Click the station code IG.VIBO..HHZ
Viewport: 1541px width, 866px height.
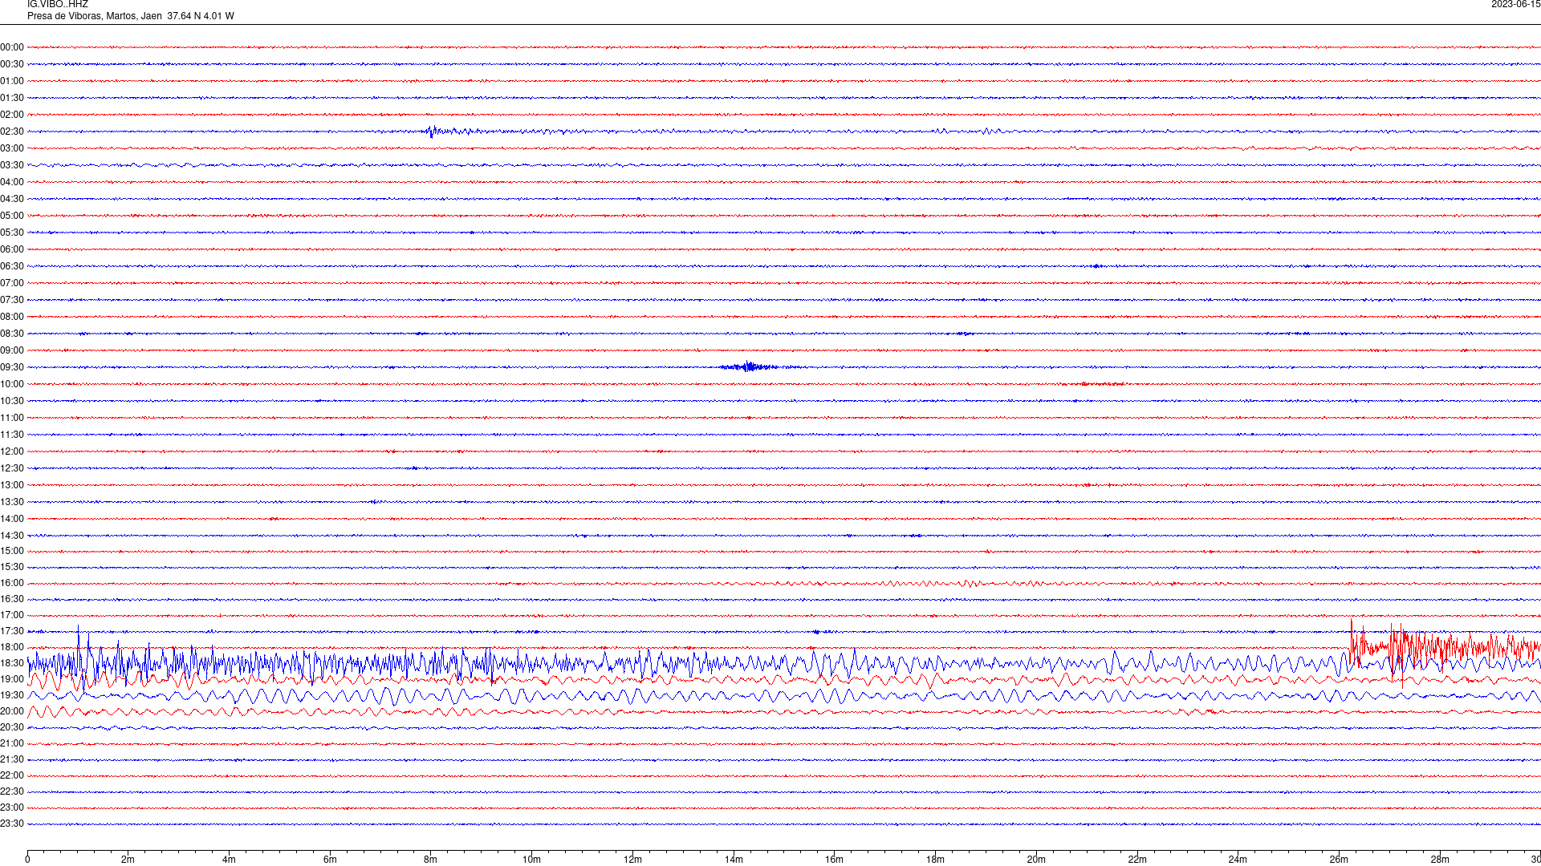[x=58, y=5]
